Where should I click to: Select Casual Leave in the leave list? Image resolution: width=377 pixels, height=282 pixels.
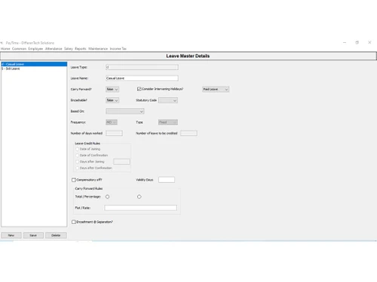(34, 64)
